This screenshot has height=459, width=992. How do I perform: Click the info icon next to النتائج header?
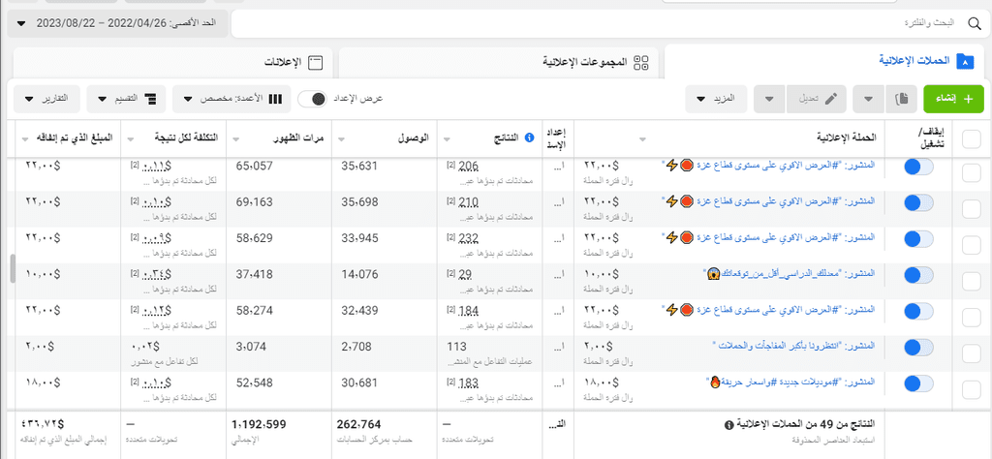(530, 138)
